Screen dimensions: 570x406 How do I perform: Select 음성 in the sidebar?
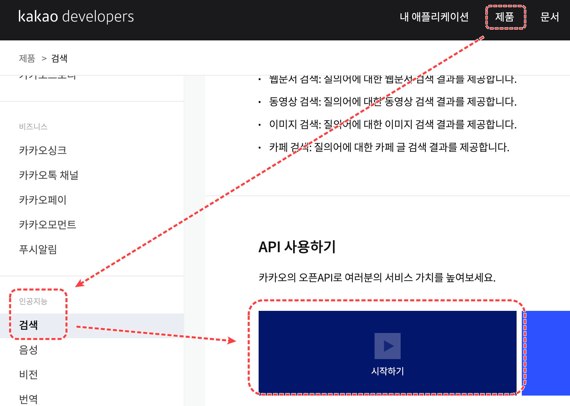(x=28, y=350)
